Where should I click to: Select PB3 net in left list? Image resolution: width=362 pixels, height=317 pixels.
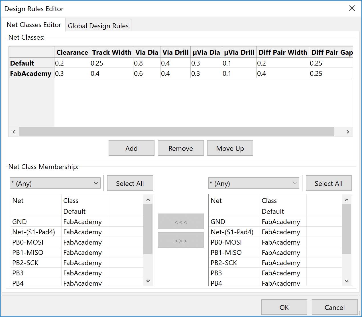click(77, 273)
